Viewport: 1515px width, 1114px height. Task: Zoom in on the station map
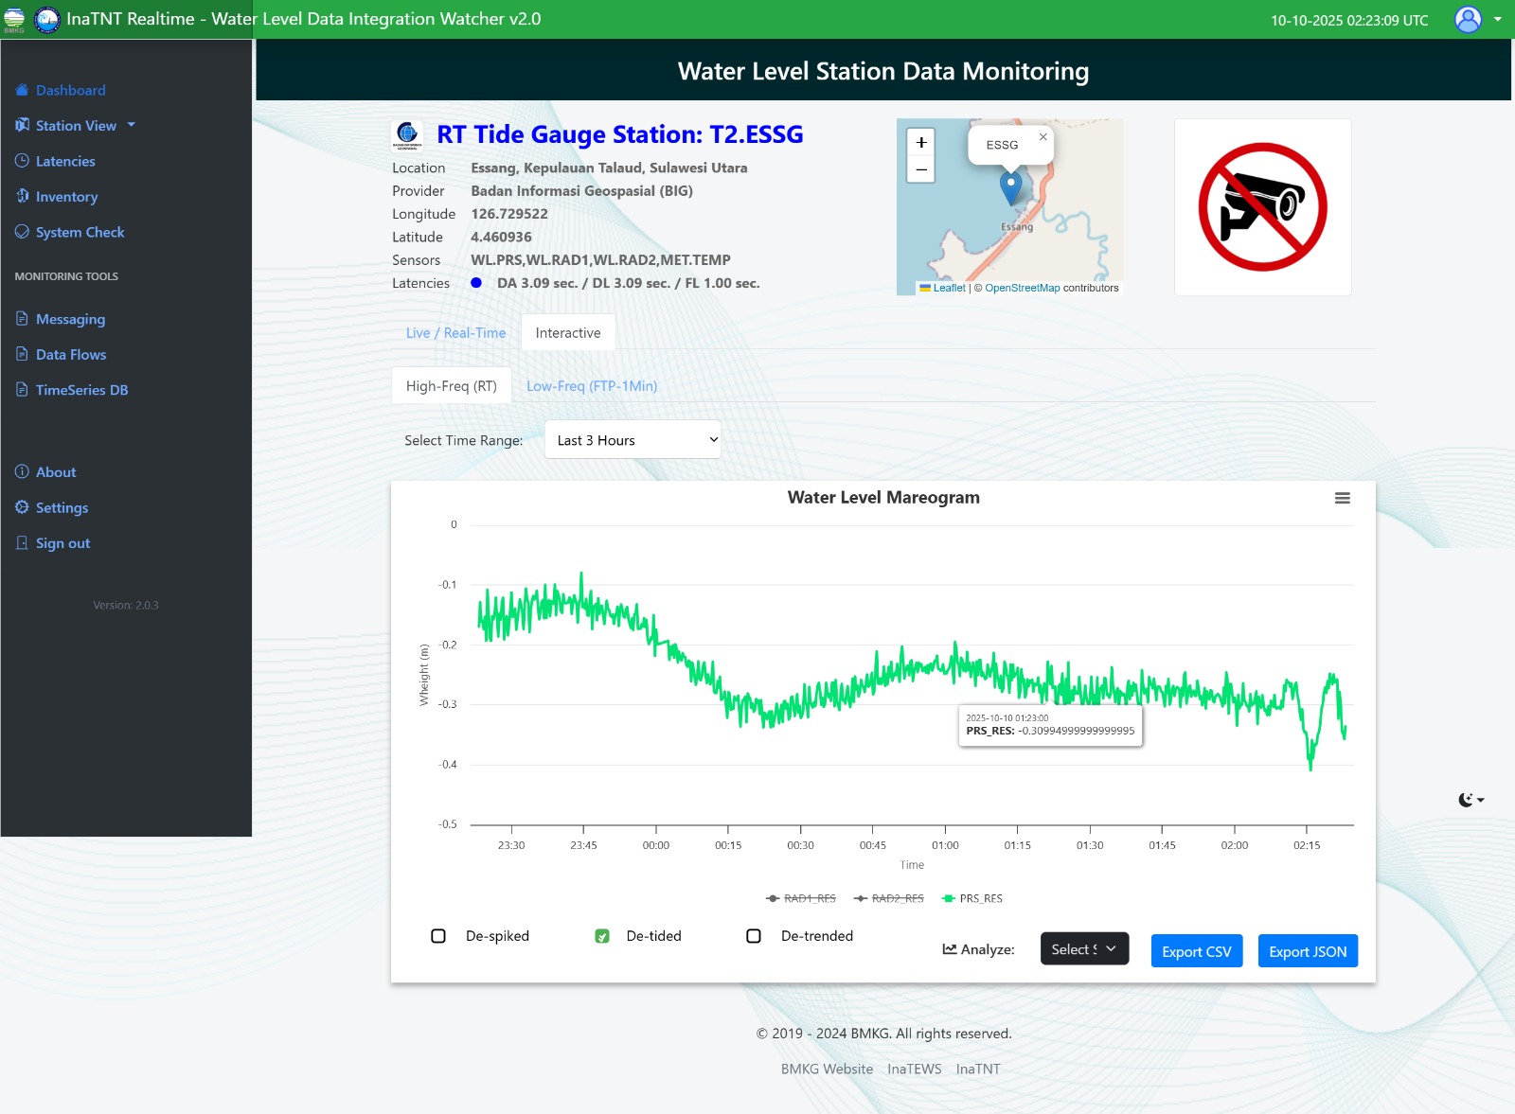click(920, 143)
